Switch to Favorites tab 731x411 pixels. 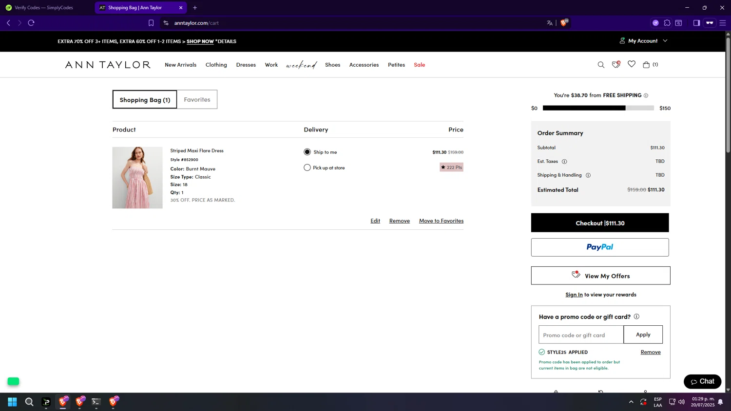pos(197,99)
